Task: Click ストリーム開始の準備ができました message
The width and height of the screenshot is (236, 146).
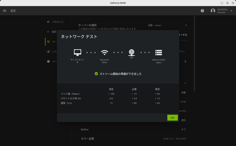Action: click(x=121, y=74)
